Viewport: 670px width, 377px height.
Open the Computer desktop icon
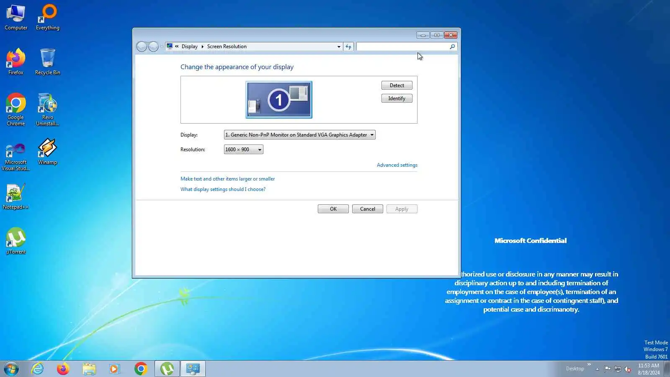coord(16,17)
